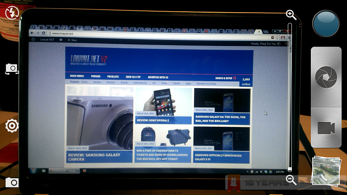
Task: Click the browser back arrow on laptop
Action: [x=33, y=33]
